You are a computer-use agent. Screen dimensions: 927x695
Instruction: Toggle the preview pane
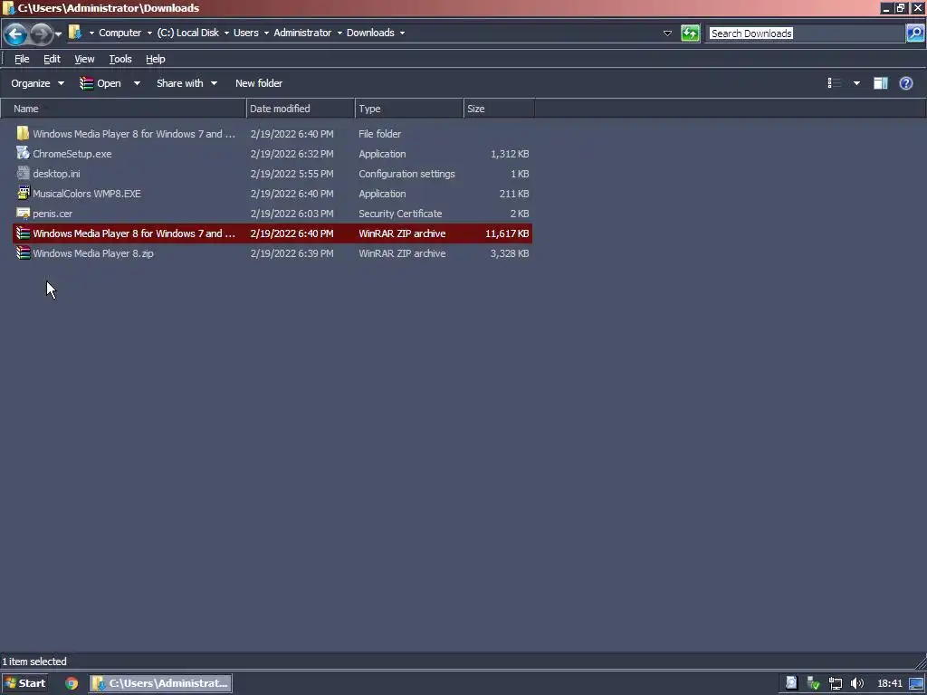coord(880,83)
